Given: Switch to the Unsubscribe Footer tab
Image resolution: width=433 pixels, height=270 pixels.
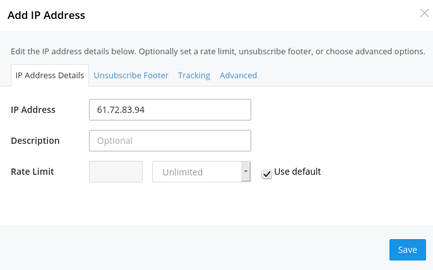Looking at the screenshot, I should point(131,75).
